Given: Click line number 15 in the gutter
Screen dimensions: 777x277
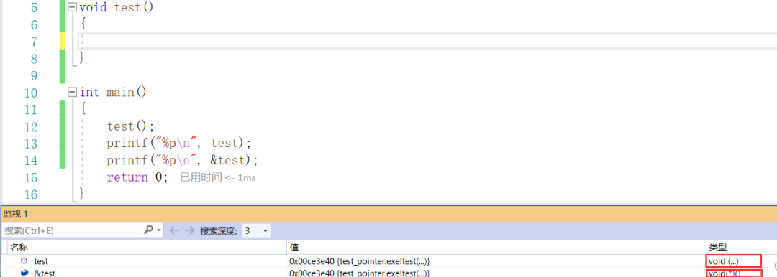Looking at the screenshot, I should 30,177.
